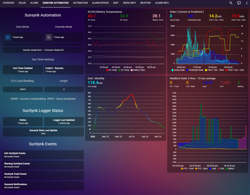Open the three-dot overflow menu
Image resolution: width=250 pixels, height=195 pixels.
point(247,3)
